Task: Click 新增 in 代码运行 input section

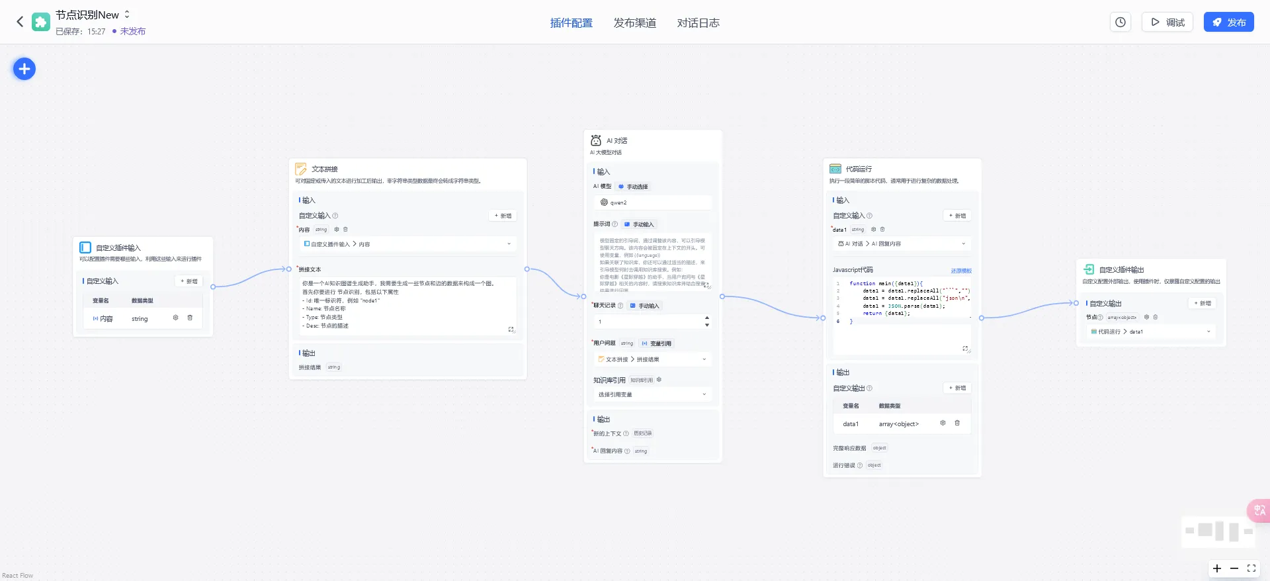Action: [958, 216]
